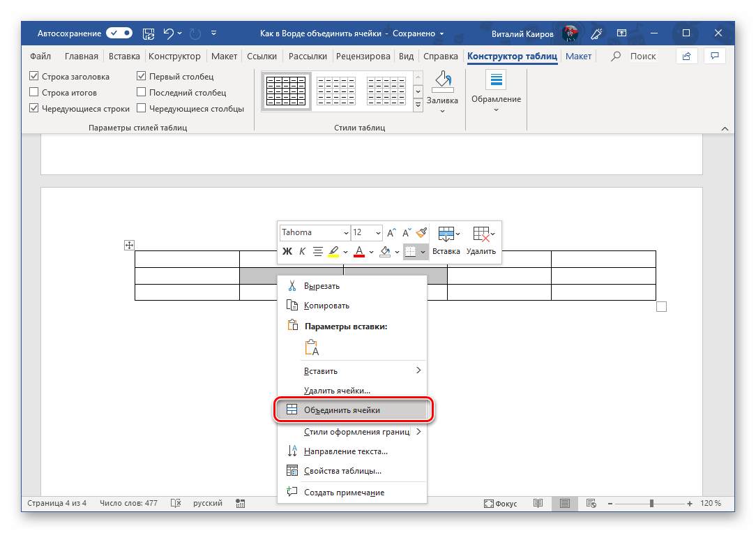Open the font size 12 dropdown

tap(378, 233)
